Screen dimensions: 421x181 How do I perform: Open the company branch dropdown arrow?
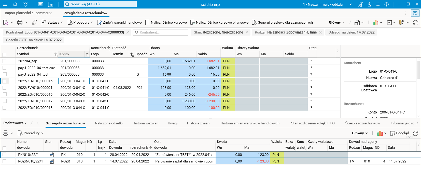[x=351, y=4]
